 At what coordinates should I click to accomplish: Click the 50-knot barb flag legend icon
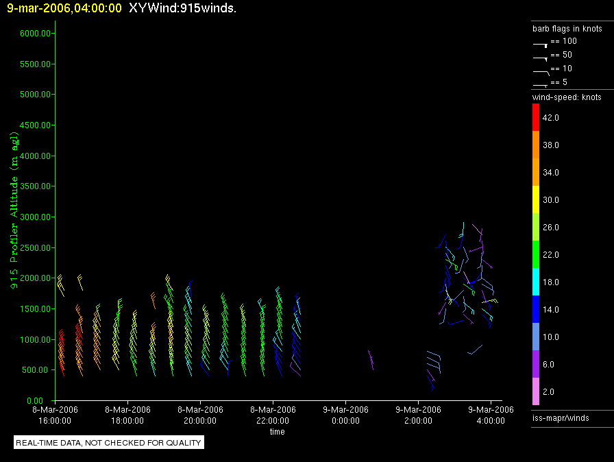click(x=541, y=58)
